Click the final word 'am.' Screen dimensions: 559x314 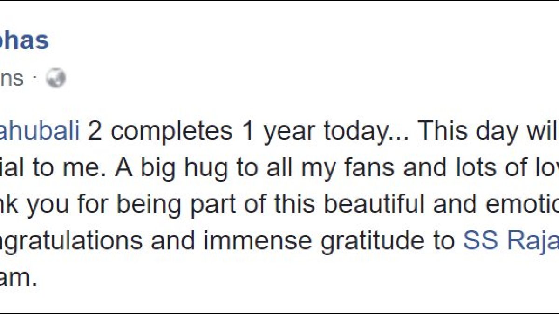click(18, 278)
